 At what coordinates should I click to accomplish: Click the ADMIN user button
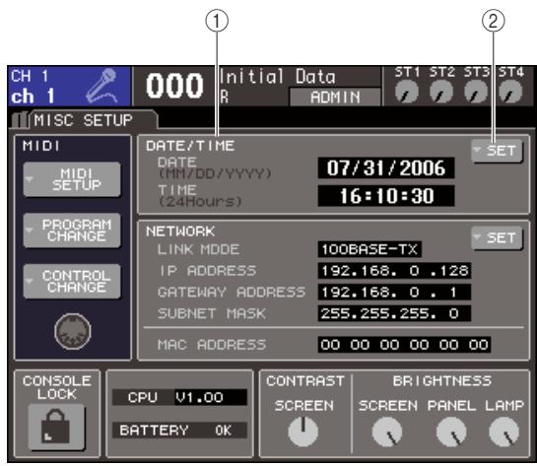tap(335, 98)
